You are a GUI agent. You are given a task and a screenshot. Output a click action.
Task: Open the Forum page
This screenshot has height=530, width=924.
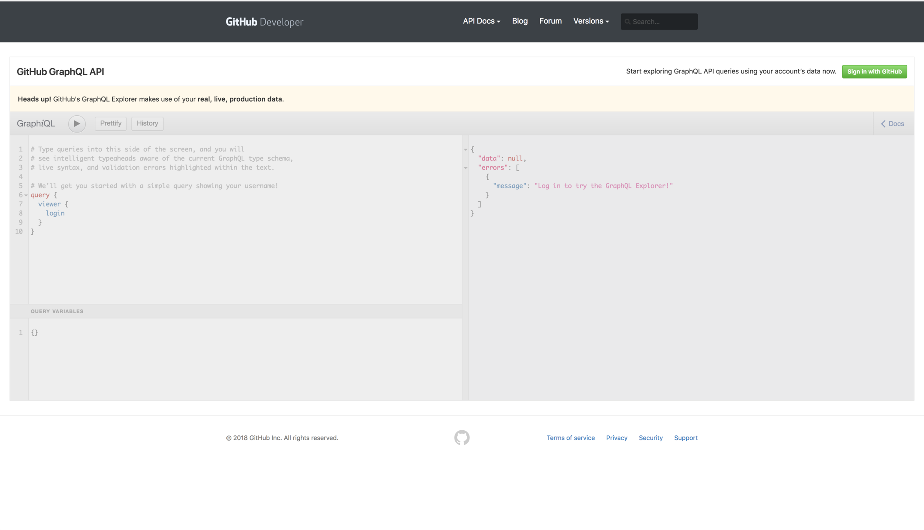(x=550, y=21)
